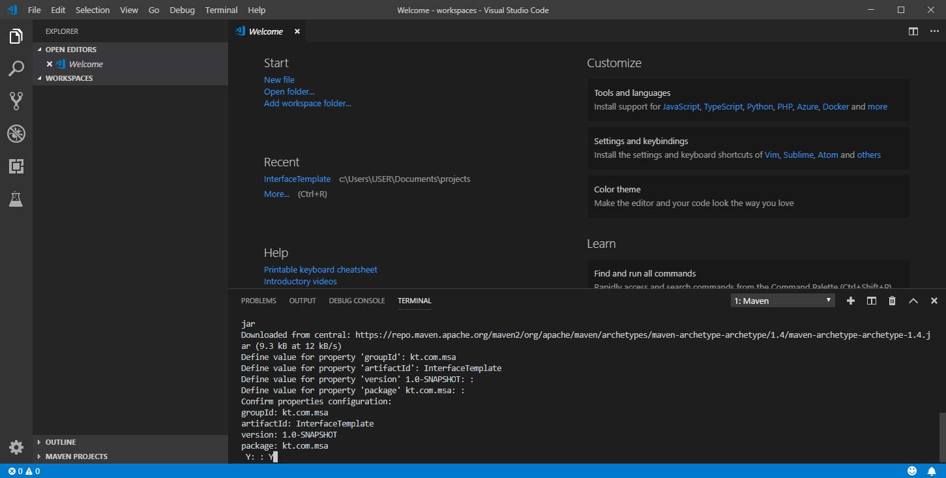Screen dimensions: 946x478
Task: Open the Manage gear icon
Action: [x=16, y=447]
